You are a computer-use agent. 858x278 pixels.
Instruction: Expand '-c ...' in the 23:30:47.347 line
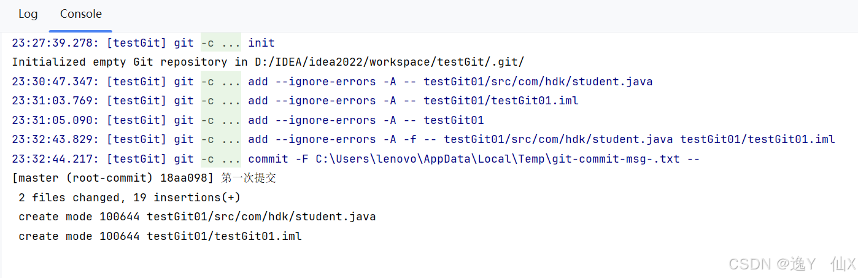[x=221, y=82]
